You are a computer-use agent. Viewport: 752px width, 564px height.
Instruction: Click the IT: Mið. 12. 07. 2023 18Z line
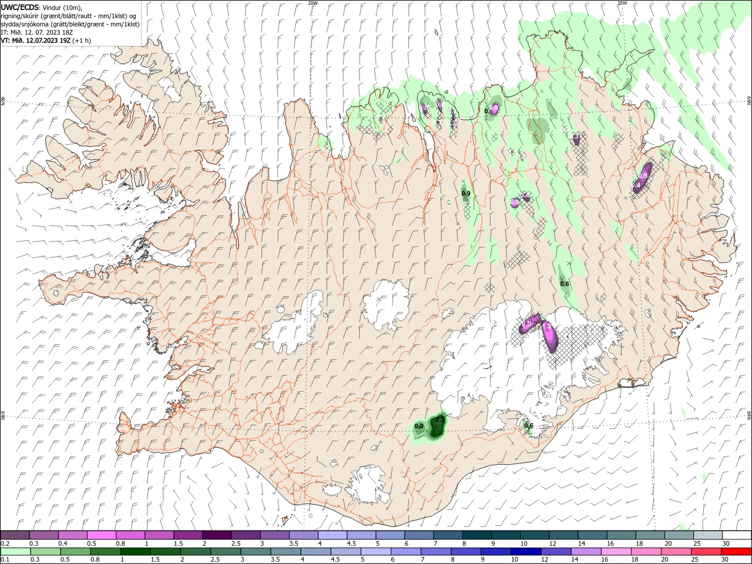[36, 32]
